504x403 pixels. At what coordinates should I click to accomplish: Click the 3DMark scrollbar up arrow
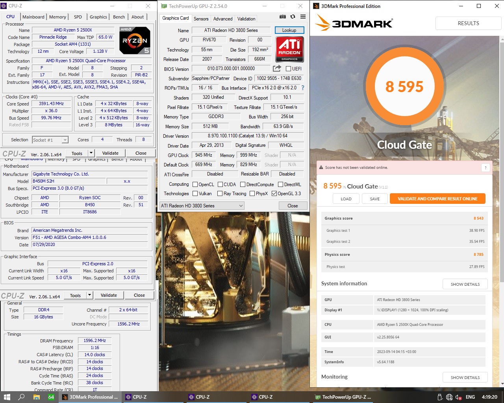pyautogui.click(x=502, y=40)
